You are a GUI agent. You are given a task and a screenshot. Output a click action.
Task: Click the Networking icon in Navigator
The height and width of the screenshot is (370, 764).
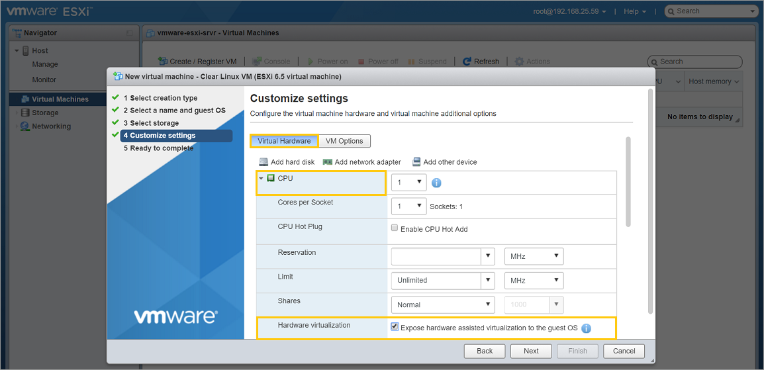pyautogui.click(x=25, y=126)
